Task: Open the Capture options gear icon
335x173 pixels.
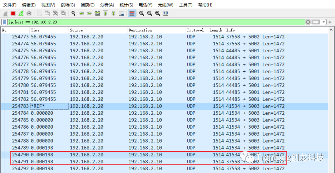Action: [x=29, y=14]
